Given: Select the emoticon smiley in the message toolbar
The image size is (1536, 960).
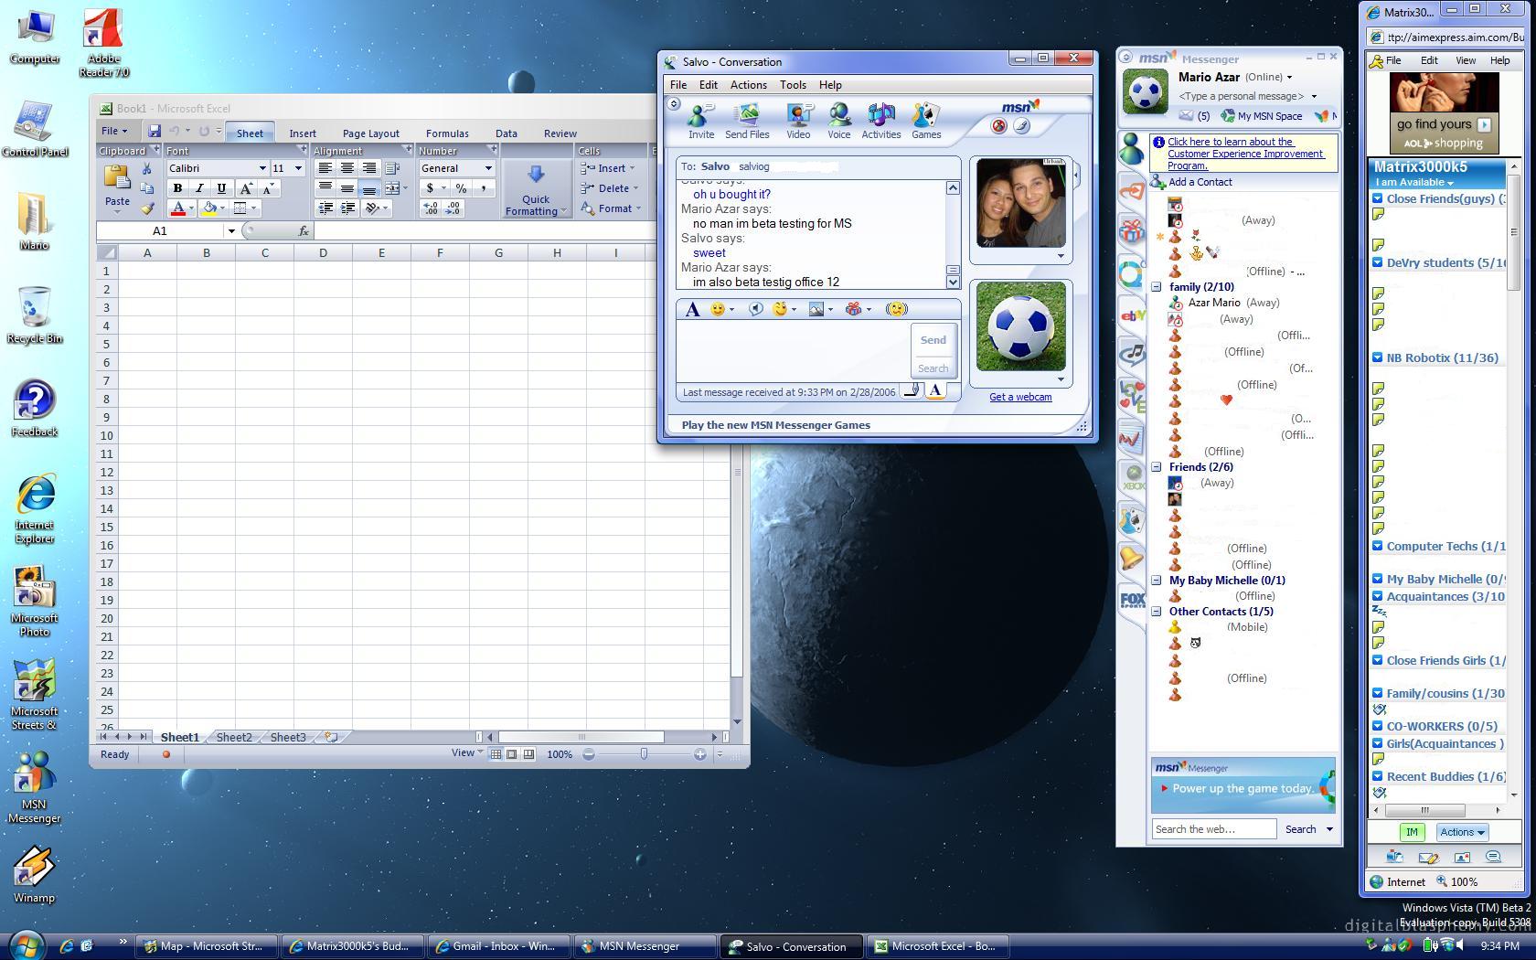Looking at the screenshot, I should pos(717,309).
